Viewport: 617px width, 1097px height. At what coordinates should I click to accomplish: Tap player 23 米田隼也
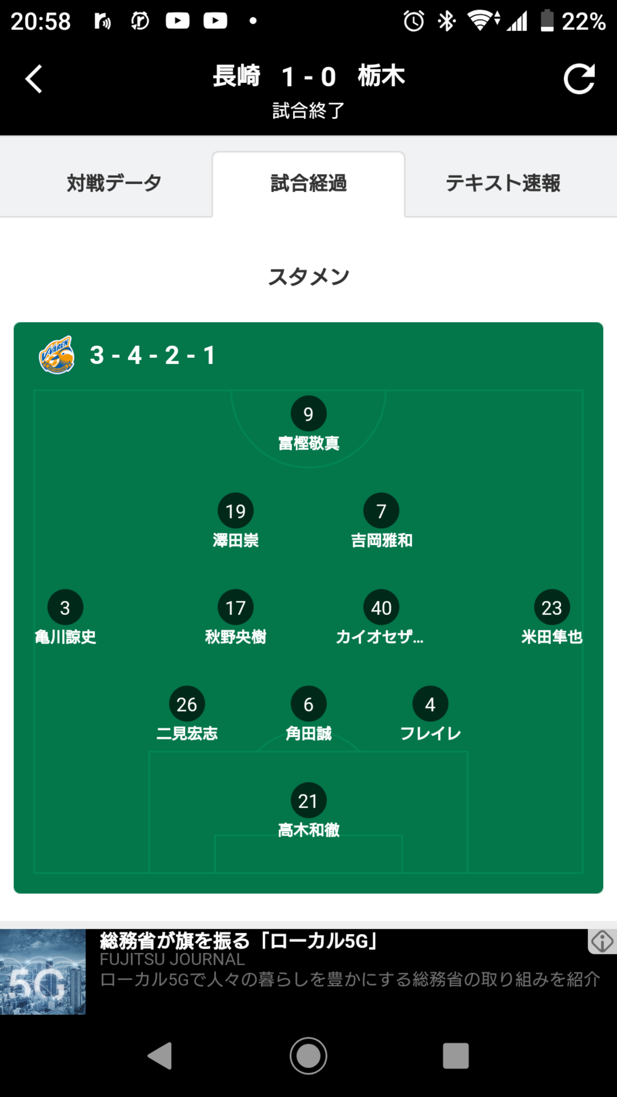pos(552,607)
